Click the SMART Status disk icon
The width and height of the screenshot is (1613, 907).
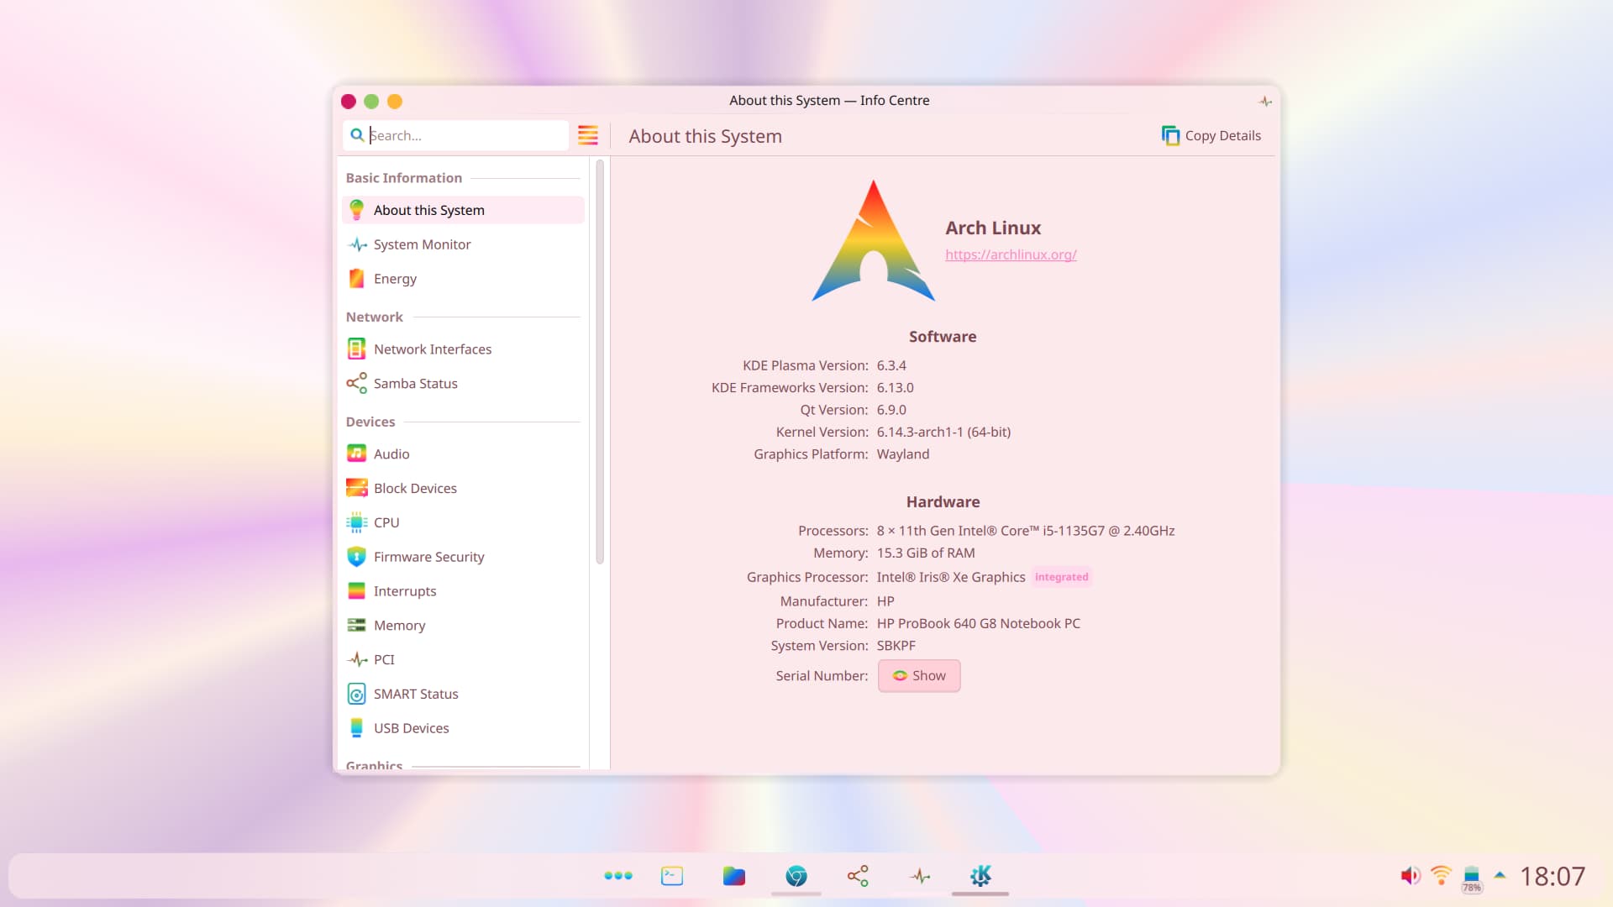point(356,694)
